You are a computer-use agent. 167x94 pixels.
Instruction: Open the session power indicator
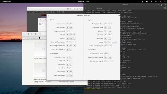[165, 2]
